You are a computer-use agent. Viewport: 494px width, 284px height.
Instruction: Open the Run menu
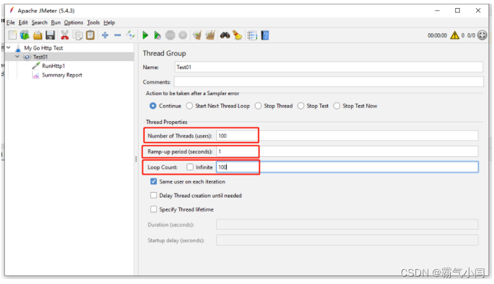coord(56,23)
